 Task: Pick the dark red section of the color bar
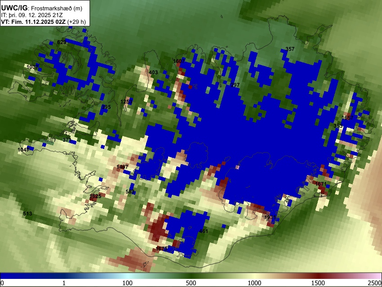pos(318,276)
